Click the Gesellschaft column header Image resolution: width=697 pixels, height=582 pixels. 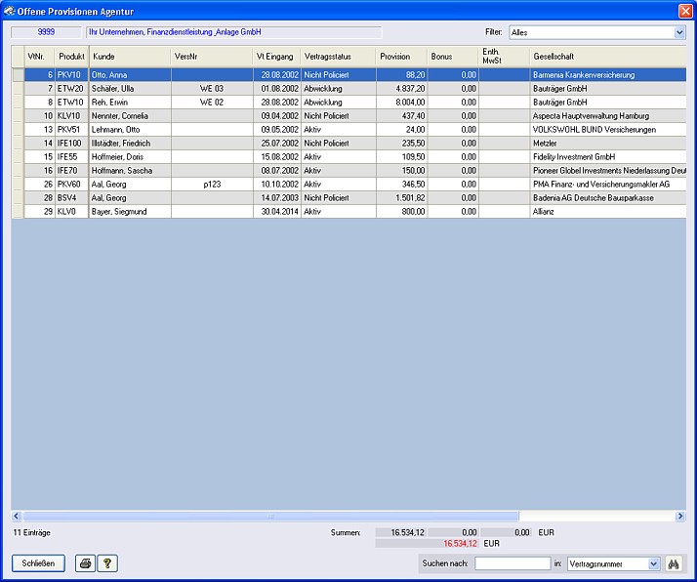(x=605, y=57)
